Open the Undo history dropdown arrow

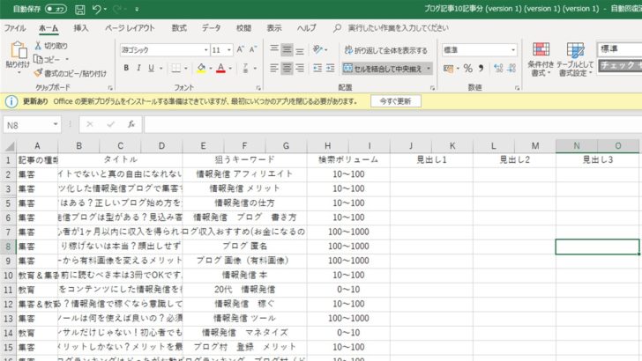click(105, 9)
